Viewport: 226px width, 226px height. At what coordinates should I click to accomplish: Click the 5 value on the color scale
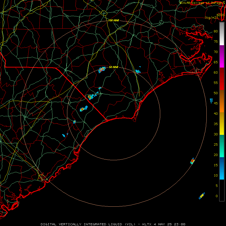pos(217,186)
